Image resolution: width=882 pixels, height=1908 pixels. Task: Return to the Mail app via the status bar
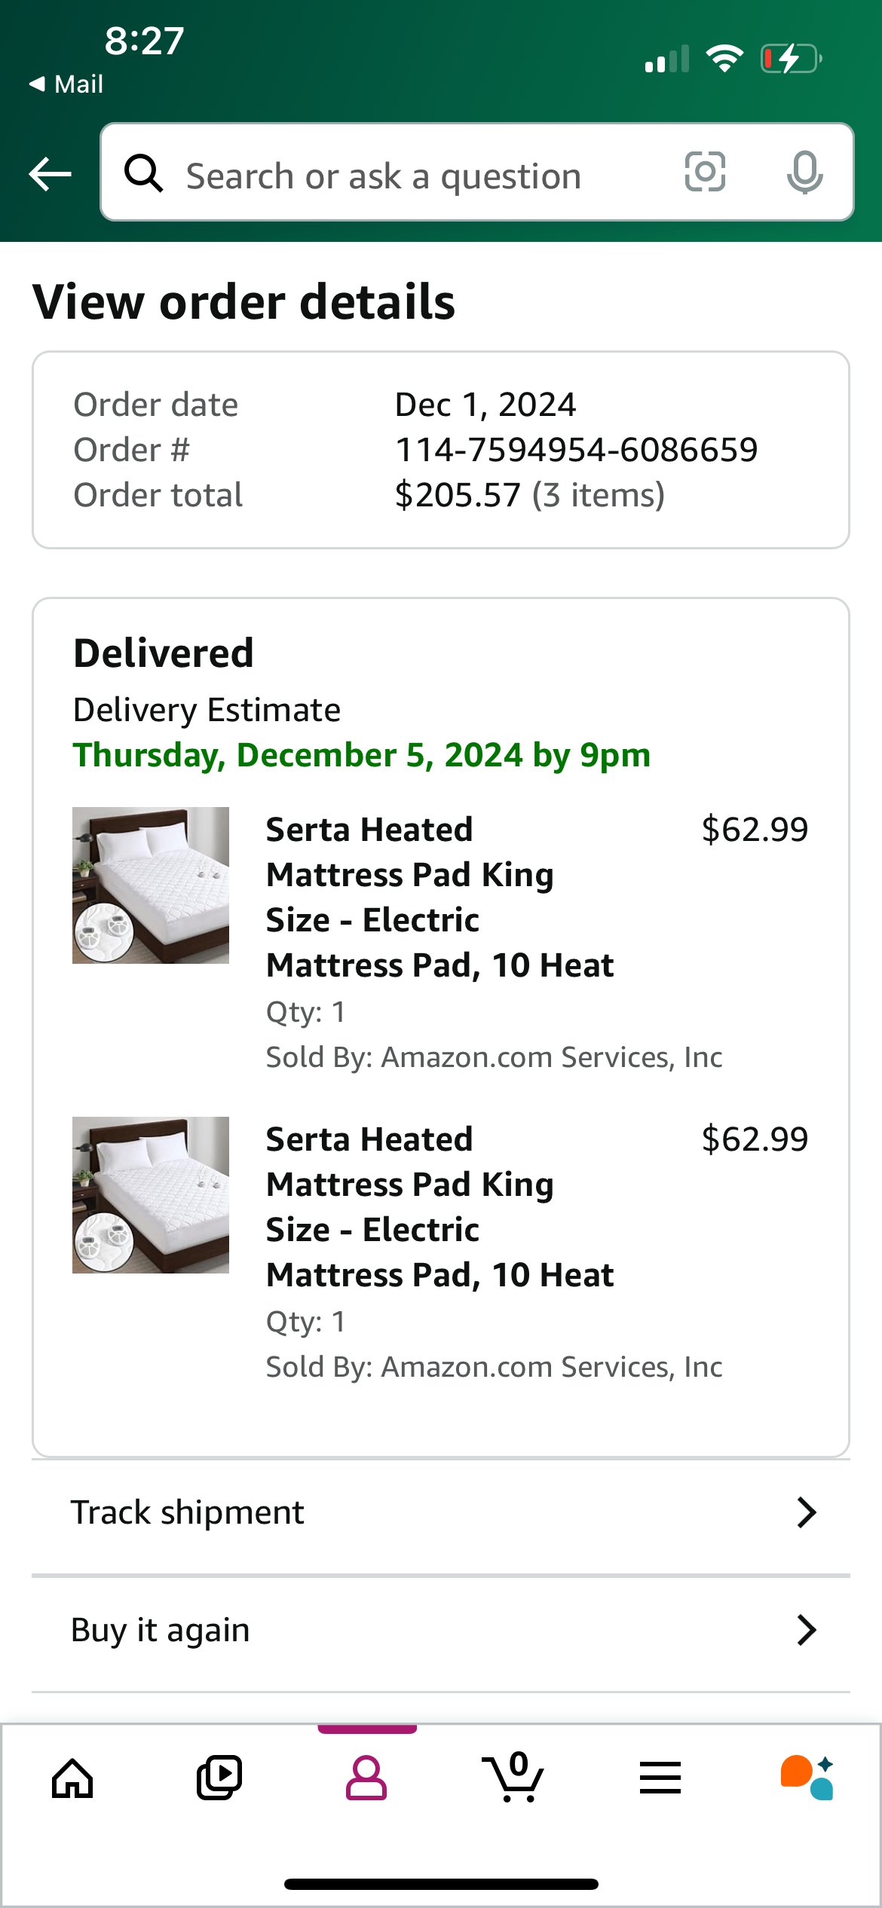point(66,84)
